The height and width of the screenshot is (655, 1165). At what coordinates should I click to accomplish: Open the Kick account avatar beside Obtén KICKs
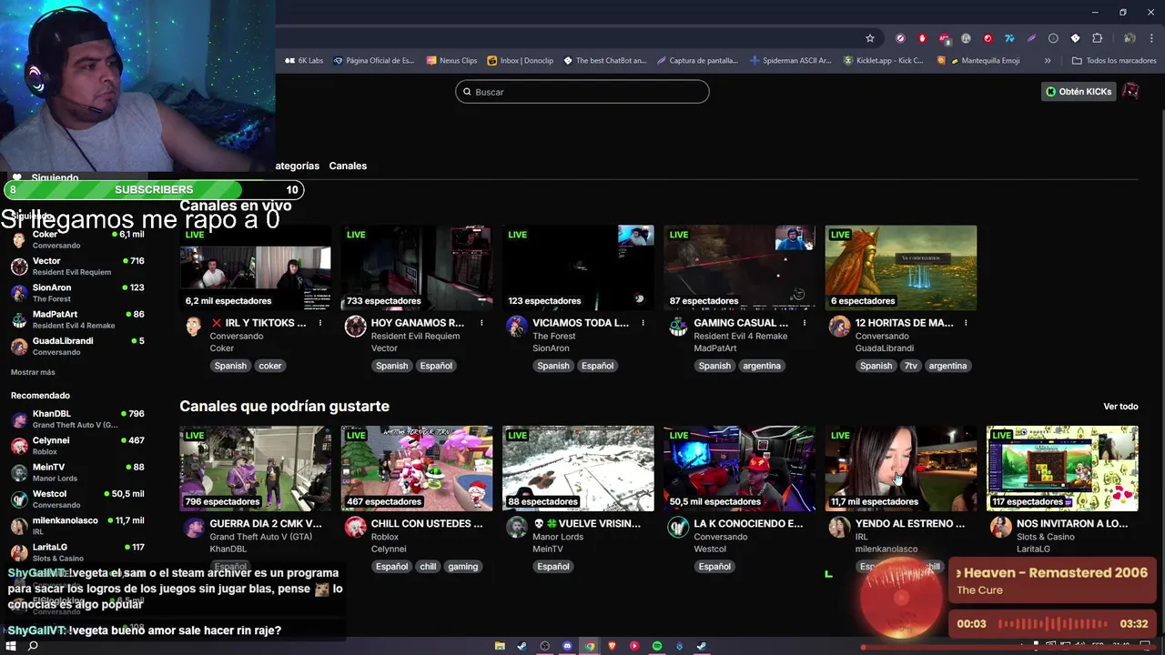1130,91
